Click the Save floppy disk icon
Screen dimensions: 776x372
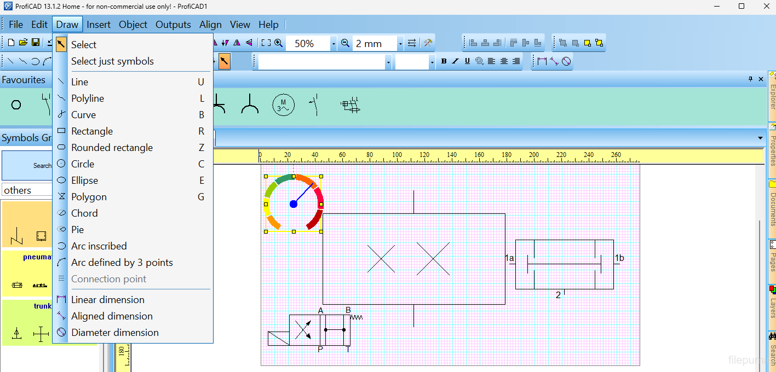[35, 43]
